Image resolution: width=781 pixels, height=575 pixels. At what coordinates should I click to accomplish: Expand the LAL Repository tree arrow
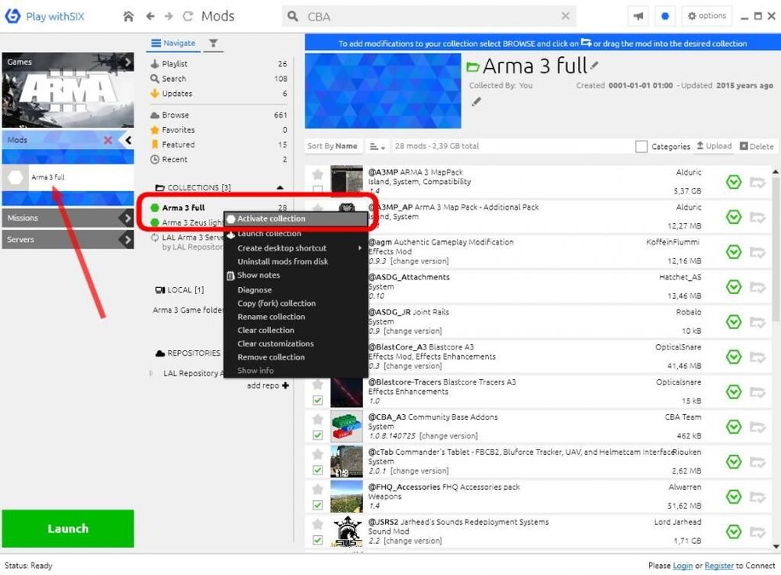pyautogui.click(x=151, y=373)
